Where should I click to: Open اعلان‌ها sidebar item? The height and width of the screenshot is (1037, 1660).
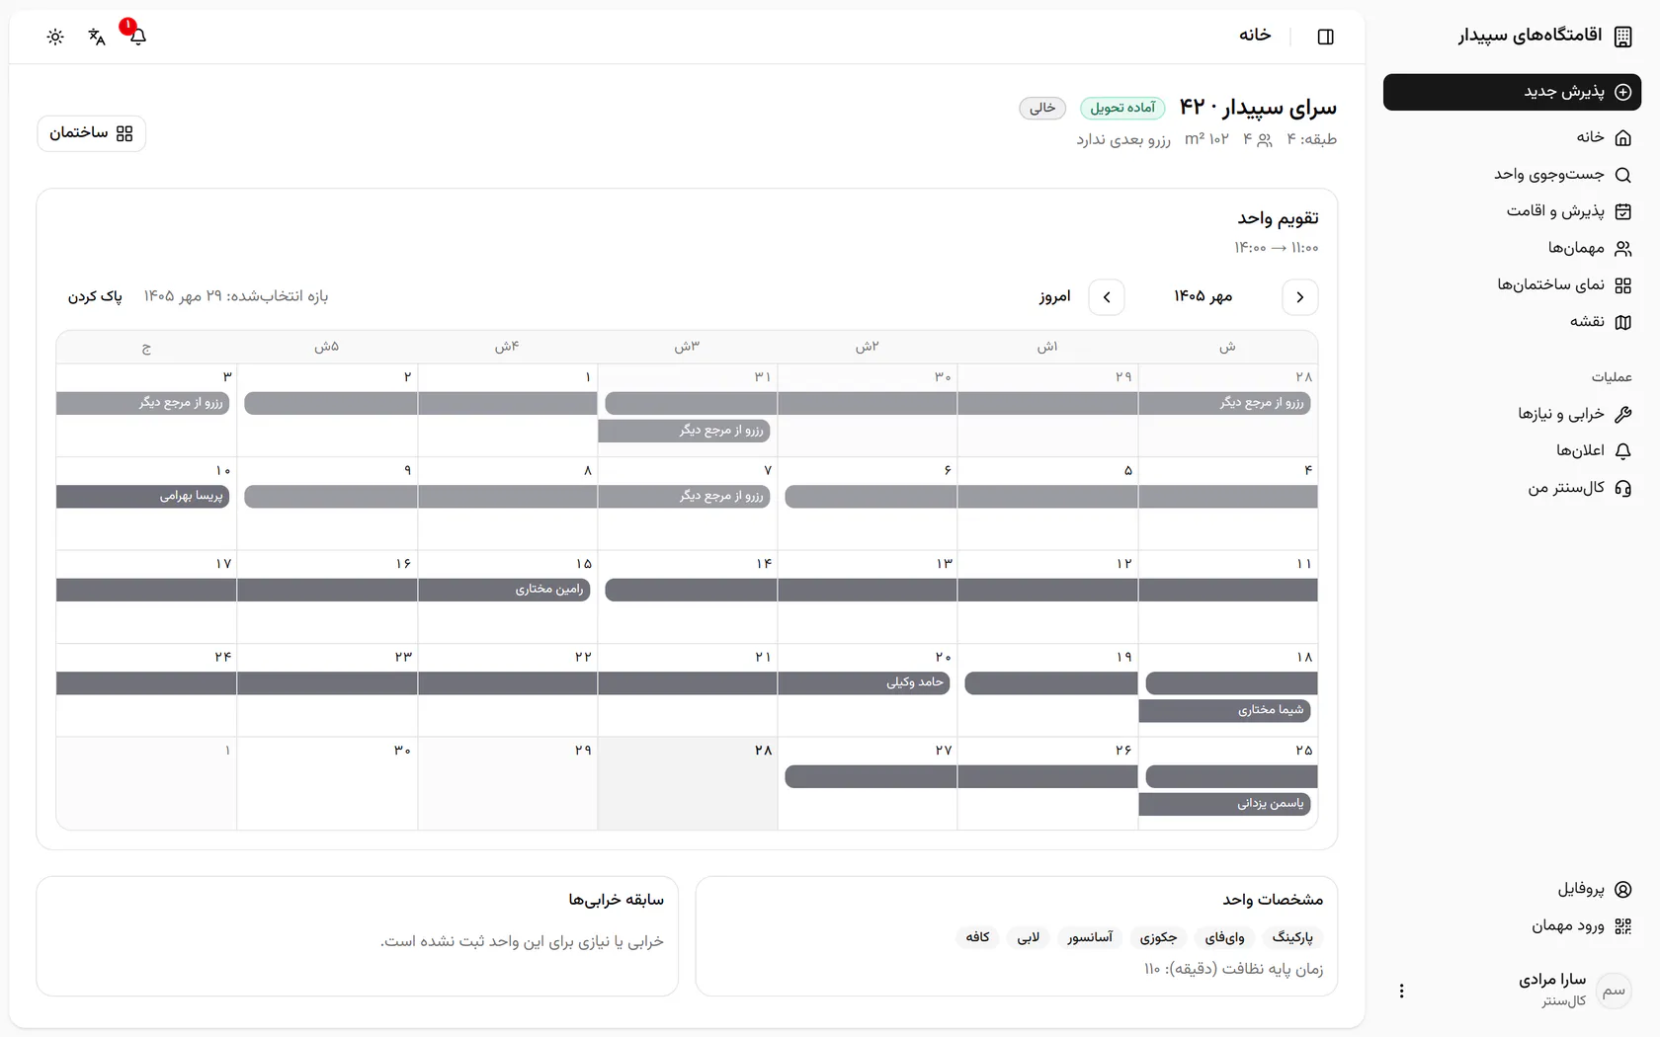click(x=1512, y=450)
